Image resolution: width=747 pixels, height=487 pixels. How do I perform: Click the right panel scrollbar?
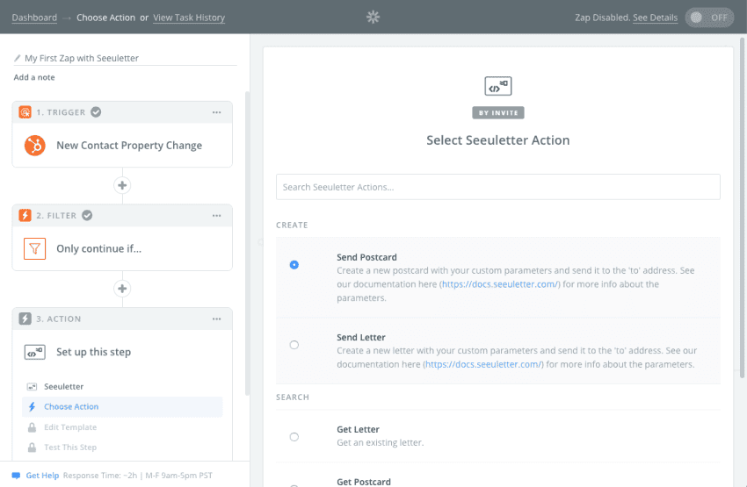coord(742,208)
